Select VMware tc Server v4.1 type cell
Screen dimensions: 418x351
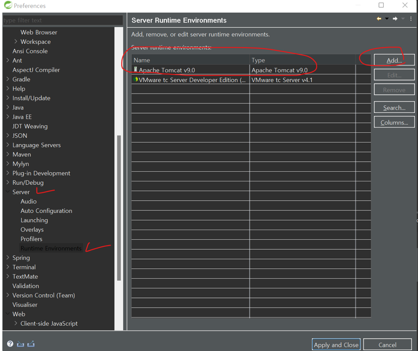click(302, 80)
